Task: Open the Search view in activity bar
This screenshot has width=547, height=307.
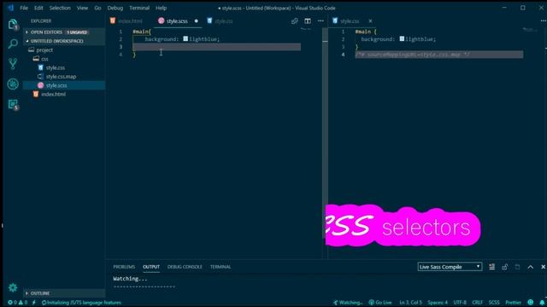Action: (x=13, y=43)
